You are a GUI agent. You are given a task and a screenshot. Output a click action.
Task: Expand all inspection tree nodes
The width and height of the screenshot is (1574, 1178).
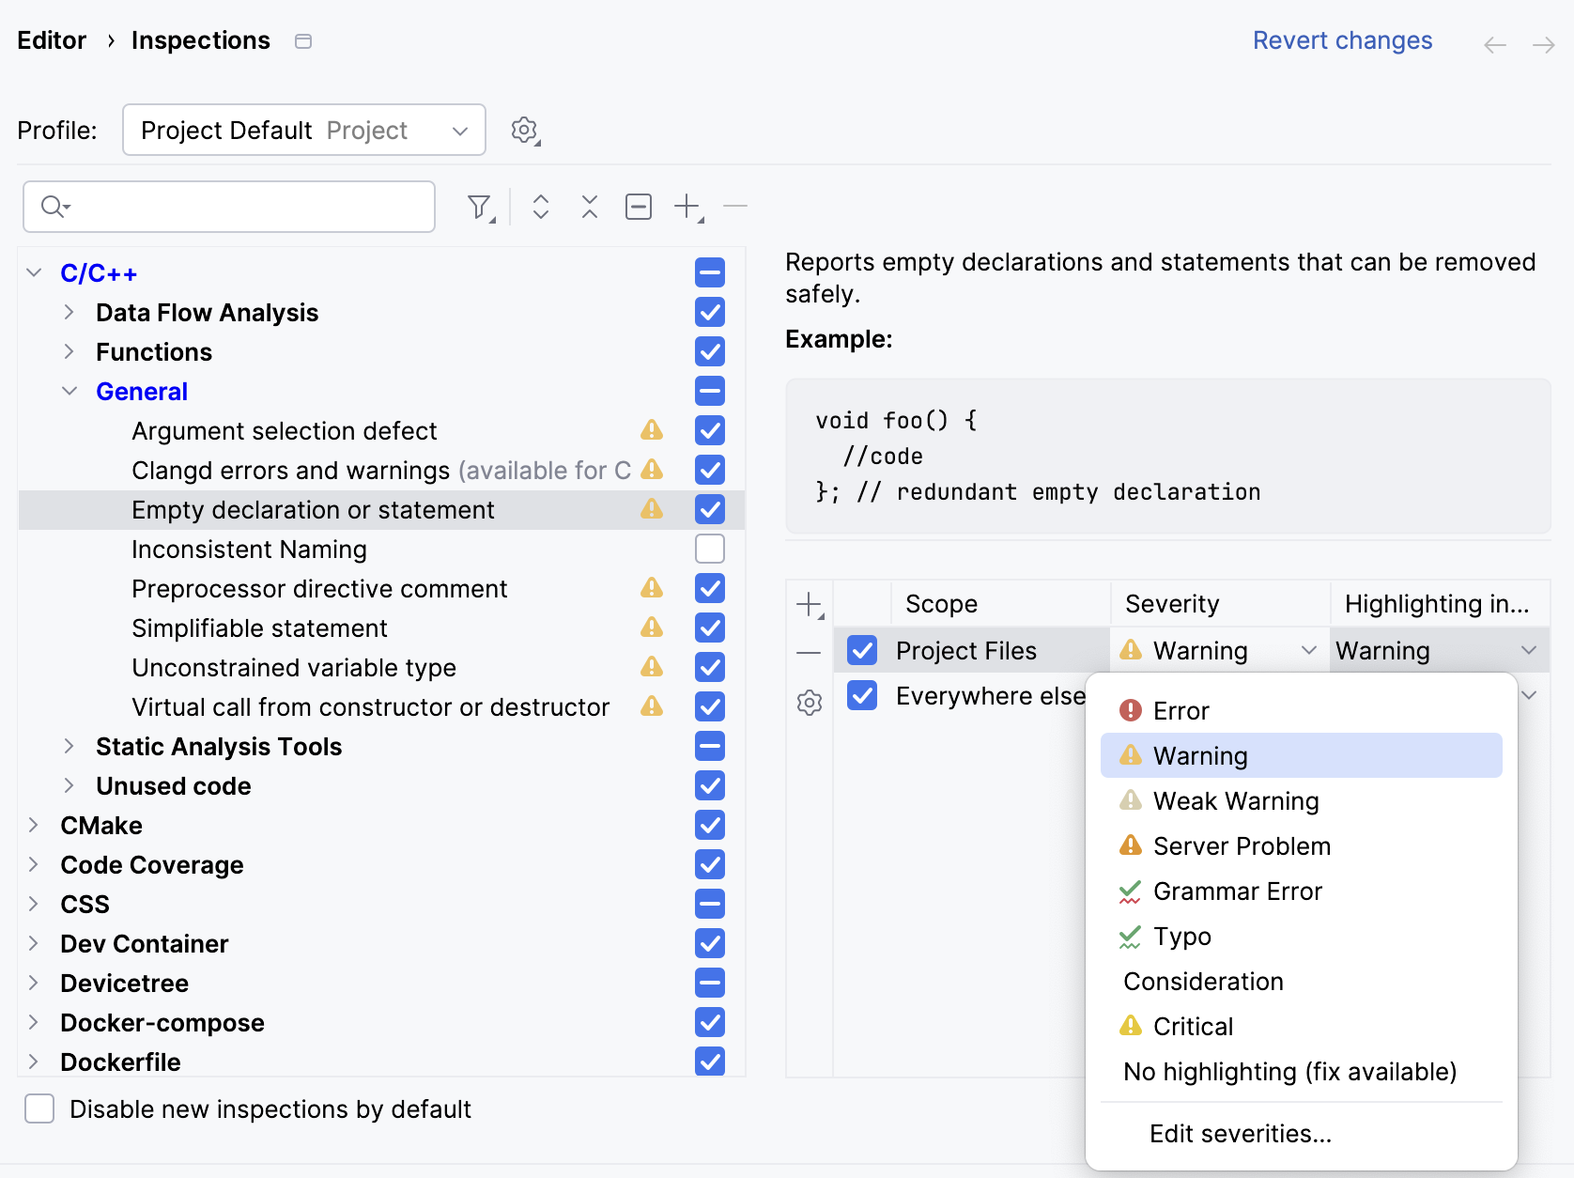pyautogui.click(x=541, y=207)
